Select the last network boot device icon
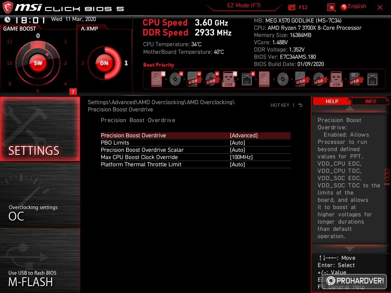Screen dimensions: 391x293 pyautogui.click(x=372, y=79)
